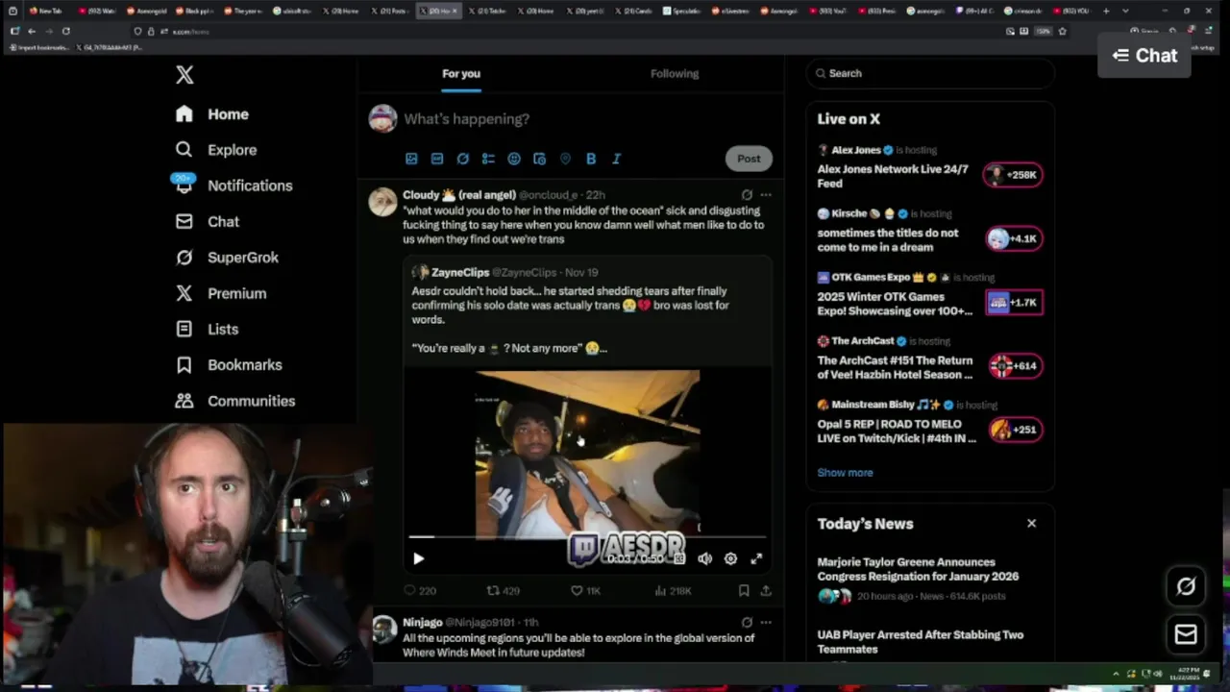This screenshot has height=692, width=1230.
Task: Schedule post icon in composer
Action: point(539,159)
